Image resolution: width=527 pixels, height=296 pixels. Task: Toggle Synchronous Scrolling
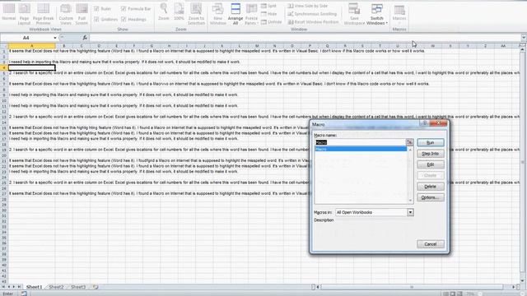point(312,14)
